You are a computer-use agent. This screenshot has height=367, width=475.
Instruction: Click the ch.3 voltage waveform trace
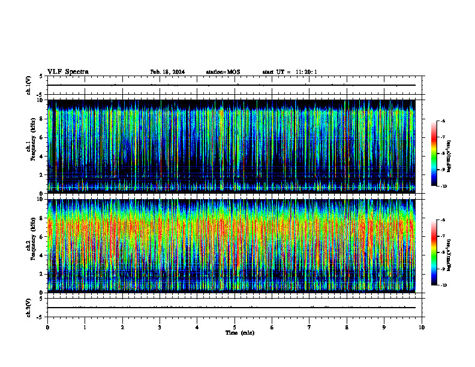231,308
